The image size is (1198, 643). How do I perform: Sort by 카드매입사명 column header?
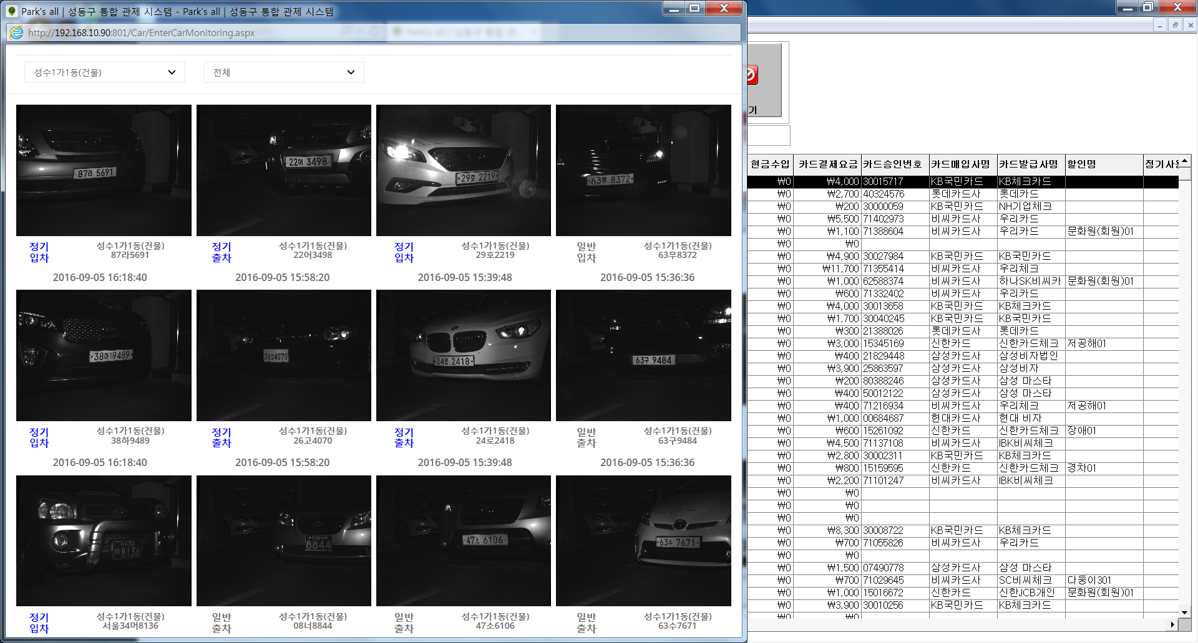[x=963, y=164]
